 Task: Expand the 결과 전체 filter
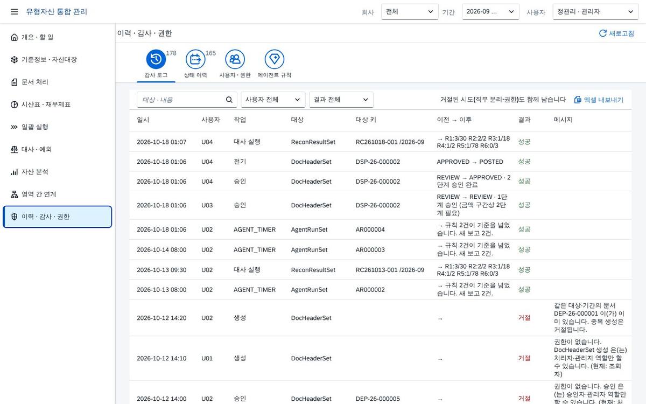point(341,100)
